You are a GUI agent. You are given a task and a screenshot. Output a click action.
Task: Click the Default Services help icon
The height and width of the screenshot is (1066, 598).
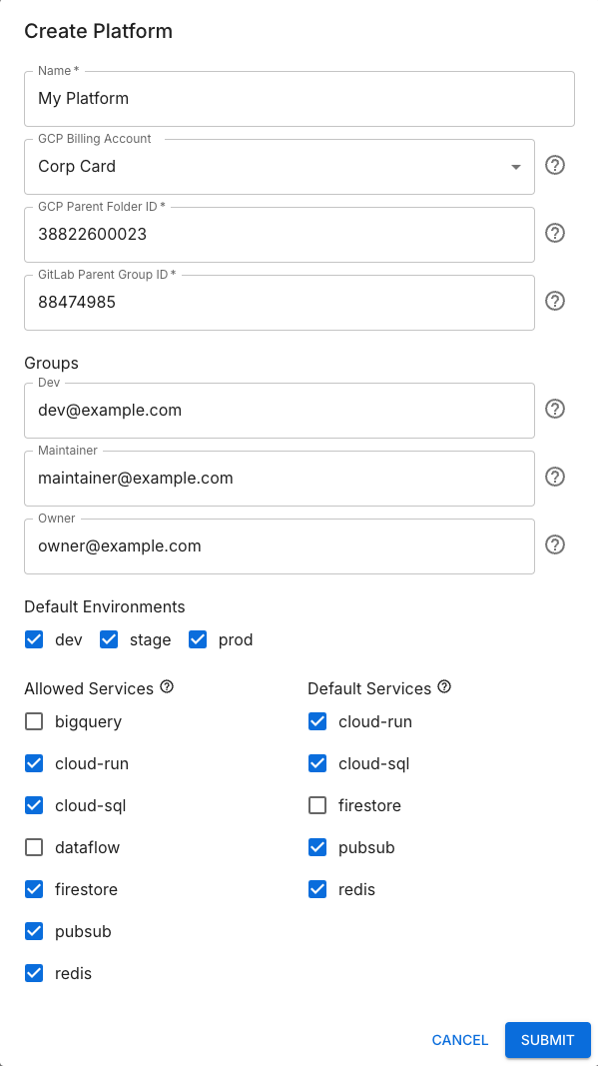pos(443,686)
